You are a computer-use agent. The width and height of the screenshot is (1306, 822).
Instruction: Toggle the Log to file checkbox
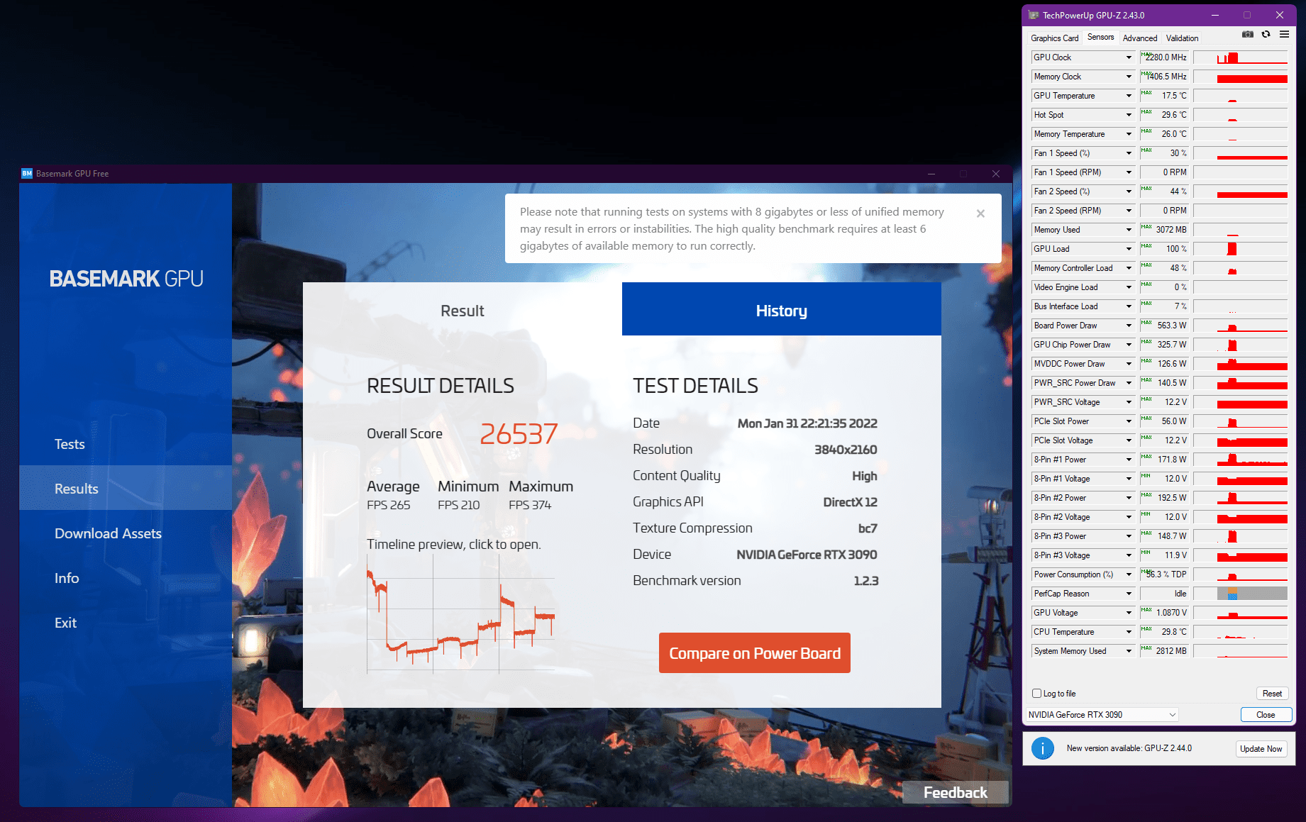[1037, 694]
